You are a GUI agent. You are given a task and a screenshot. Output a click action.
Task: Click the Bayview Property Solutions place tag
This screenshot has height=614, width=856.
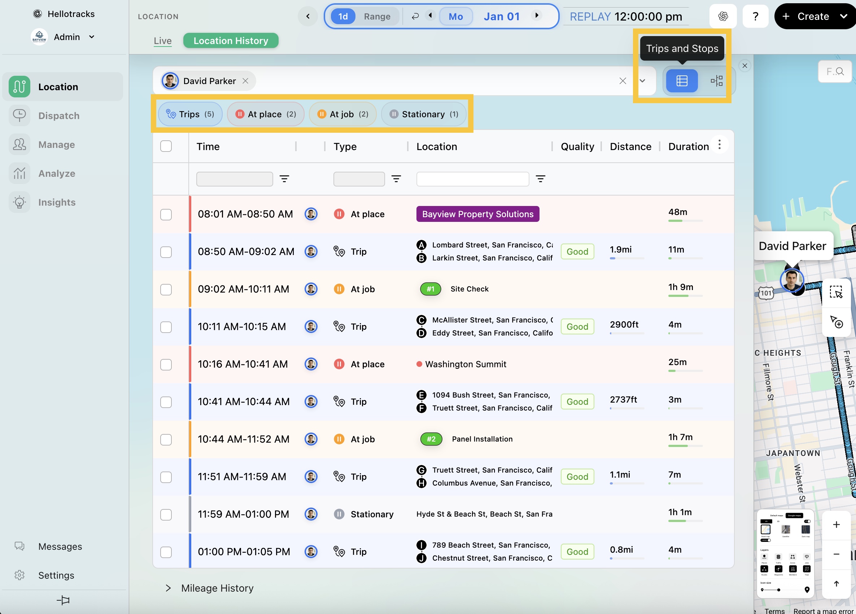point(477,214)
